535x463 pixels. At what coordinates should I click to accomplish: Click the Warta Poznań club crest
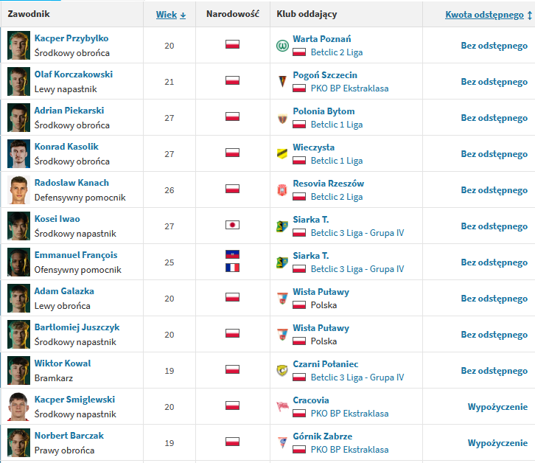tap(282, 46)
